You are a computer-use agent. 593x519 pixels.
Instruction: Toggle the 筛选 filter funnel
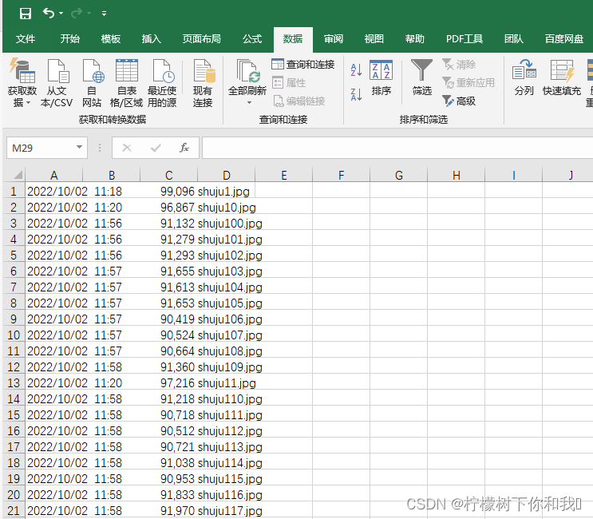click(421, 77)
